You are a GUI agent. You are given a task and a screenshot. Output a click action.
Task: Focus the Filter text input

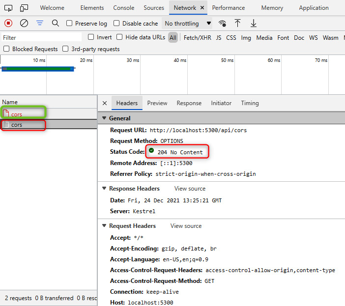click(x=41, y=37)
